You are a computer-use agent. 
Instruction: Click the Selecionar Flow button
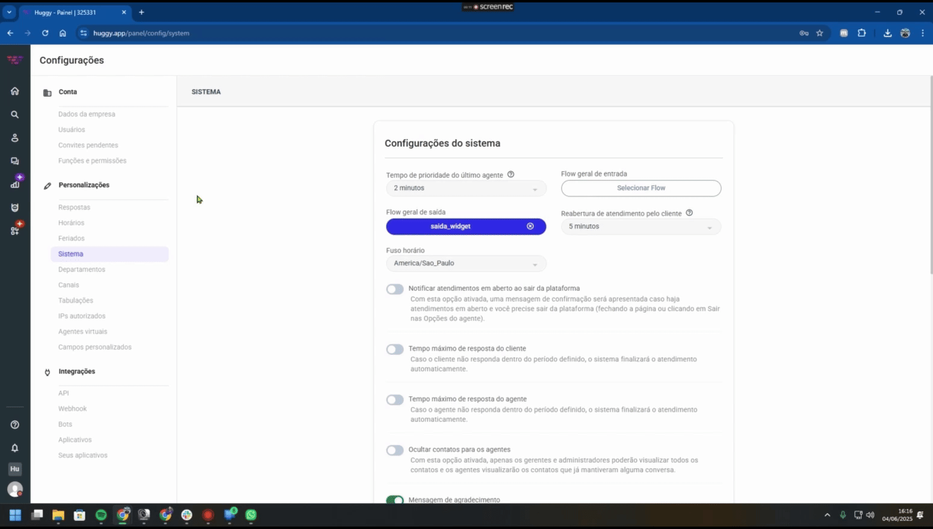click(641, 188)
